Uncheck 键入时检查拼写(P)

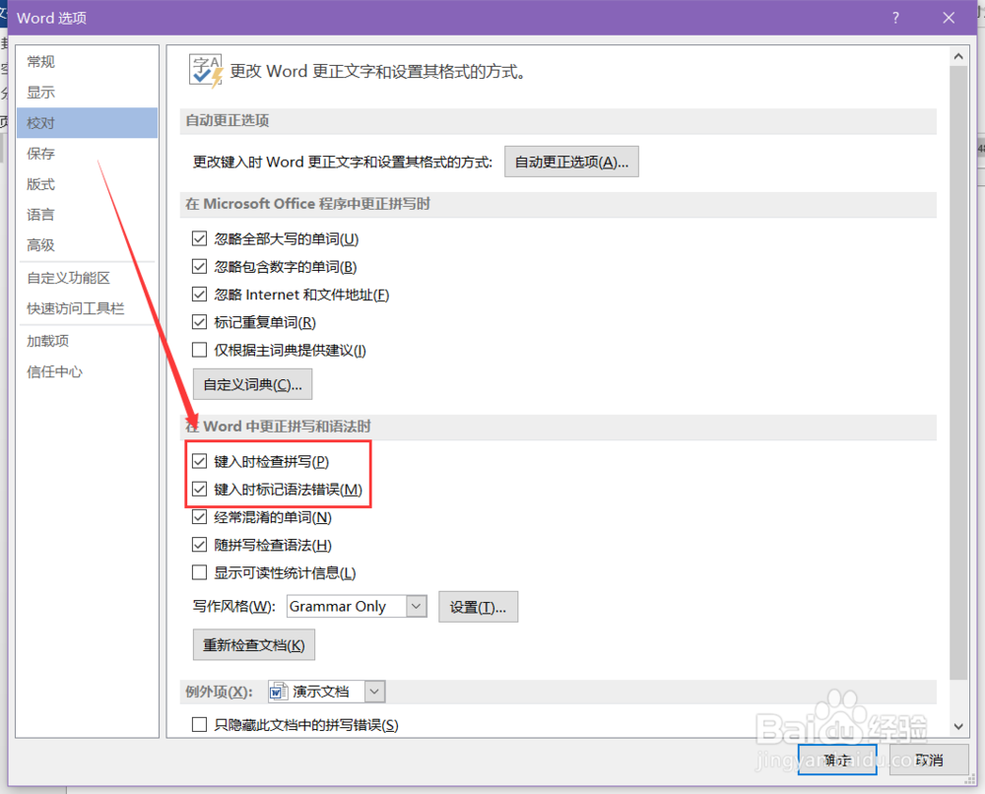click(x=199, y=461)
